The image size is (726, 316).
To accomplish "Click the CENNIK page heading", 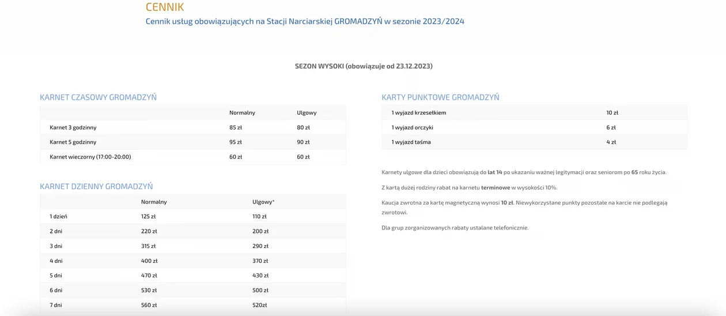I will (x=165, y=7).
